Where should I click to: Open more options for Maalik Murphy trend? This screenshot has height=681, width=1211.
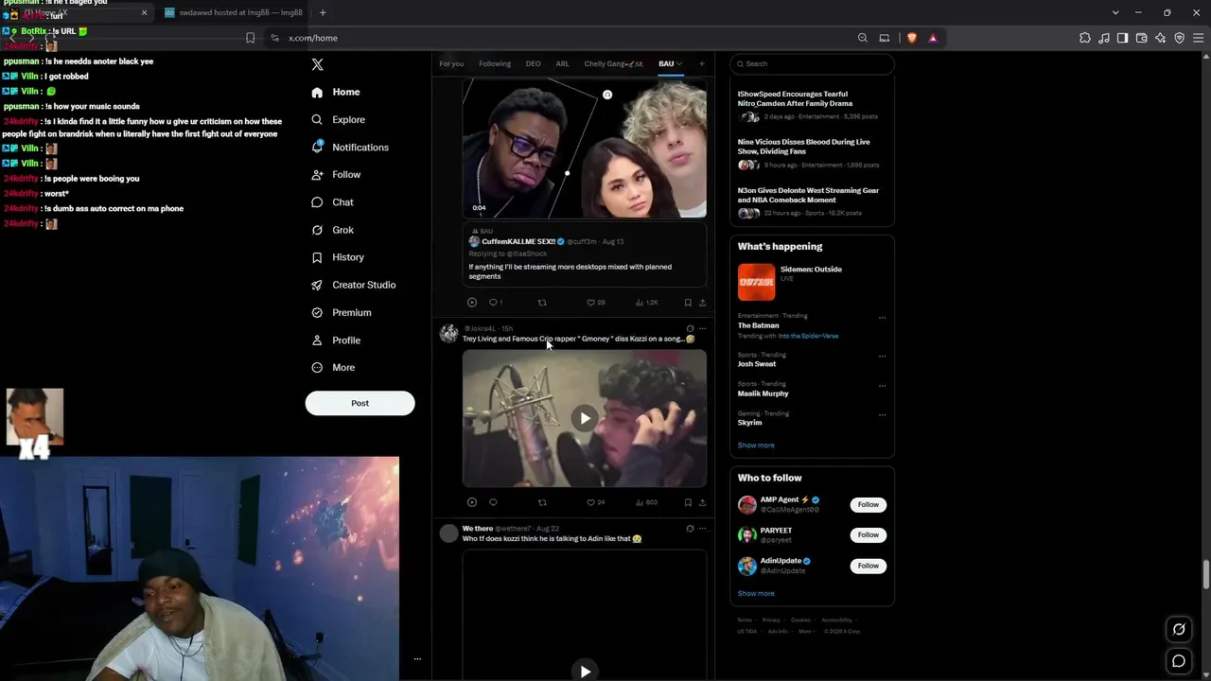tap(882, 385)
